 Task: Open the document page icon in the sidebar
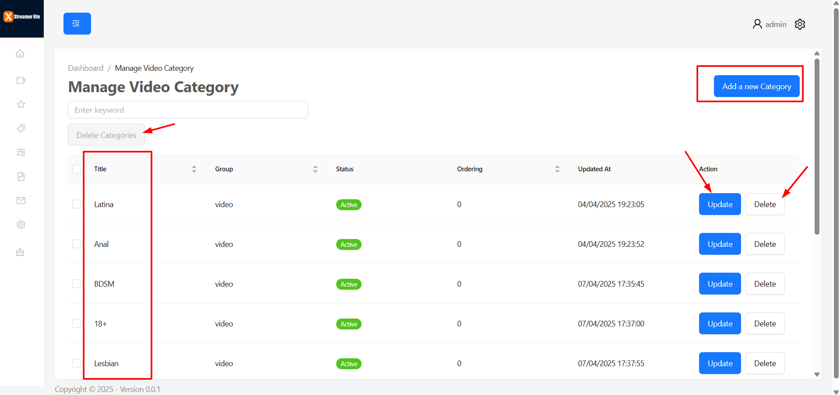click(x=21, y=177)
